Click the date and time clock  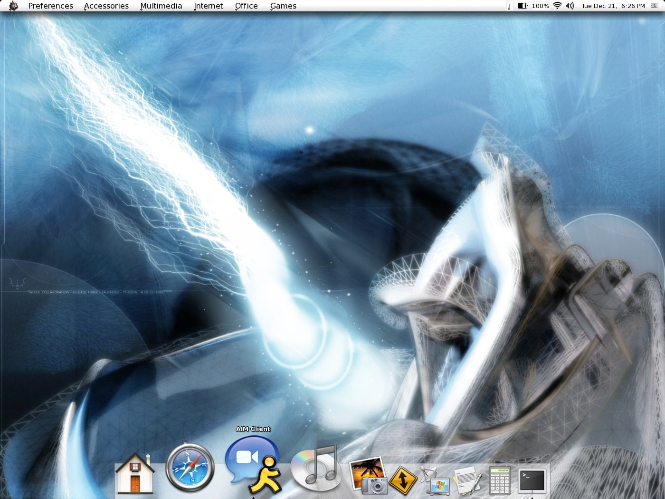[613, 6]
